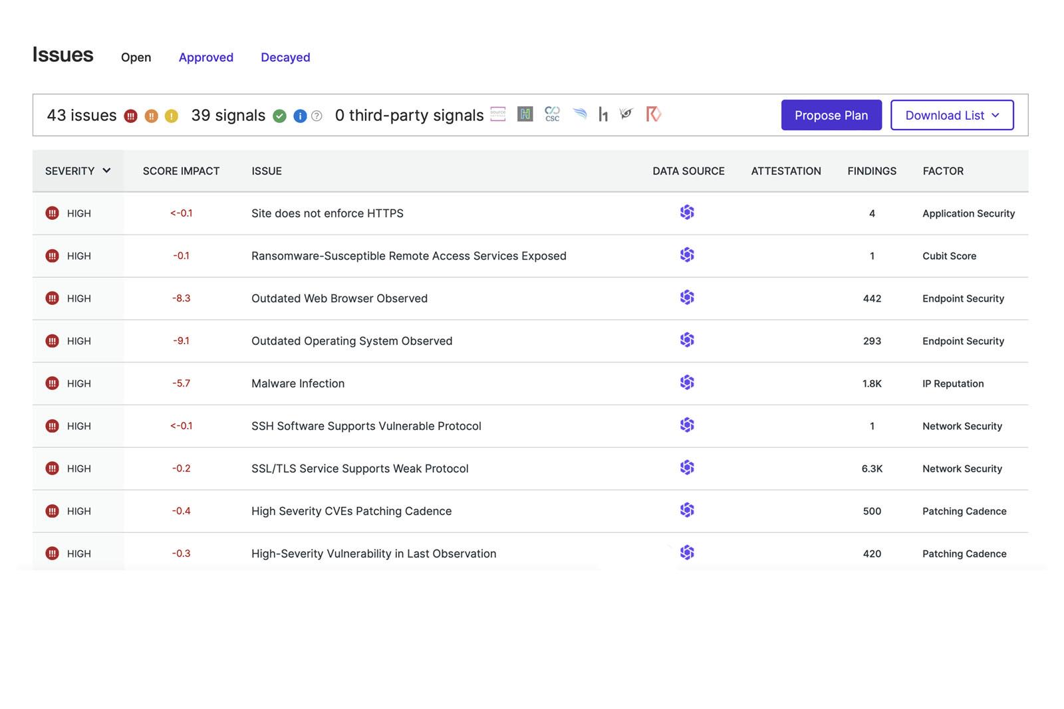Screen dimensions: 1064x709
Task: Click the 442 findings count
Action: [x=872, y=298]
